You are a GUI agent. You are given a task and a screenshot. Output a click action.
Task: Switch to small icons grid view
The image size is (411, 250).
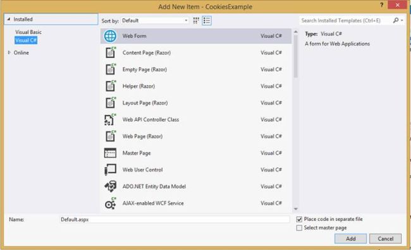(196, 21)
